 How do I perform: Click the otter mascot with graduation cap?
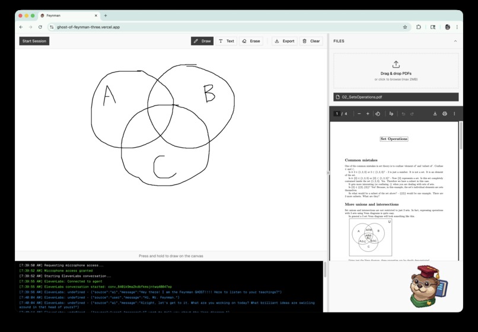(x=429, y=286)
